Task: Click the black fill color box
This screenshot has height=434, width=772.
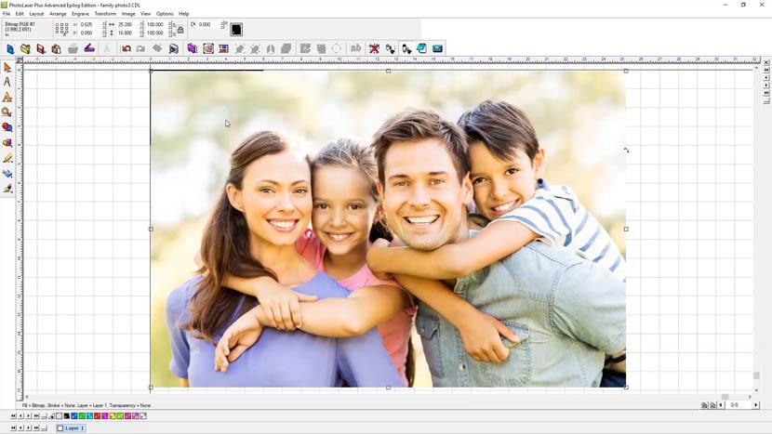Action: 236,30
